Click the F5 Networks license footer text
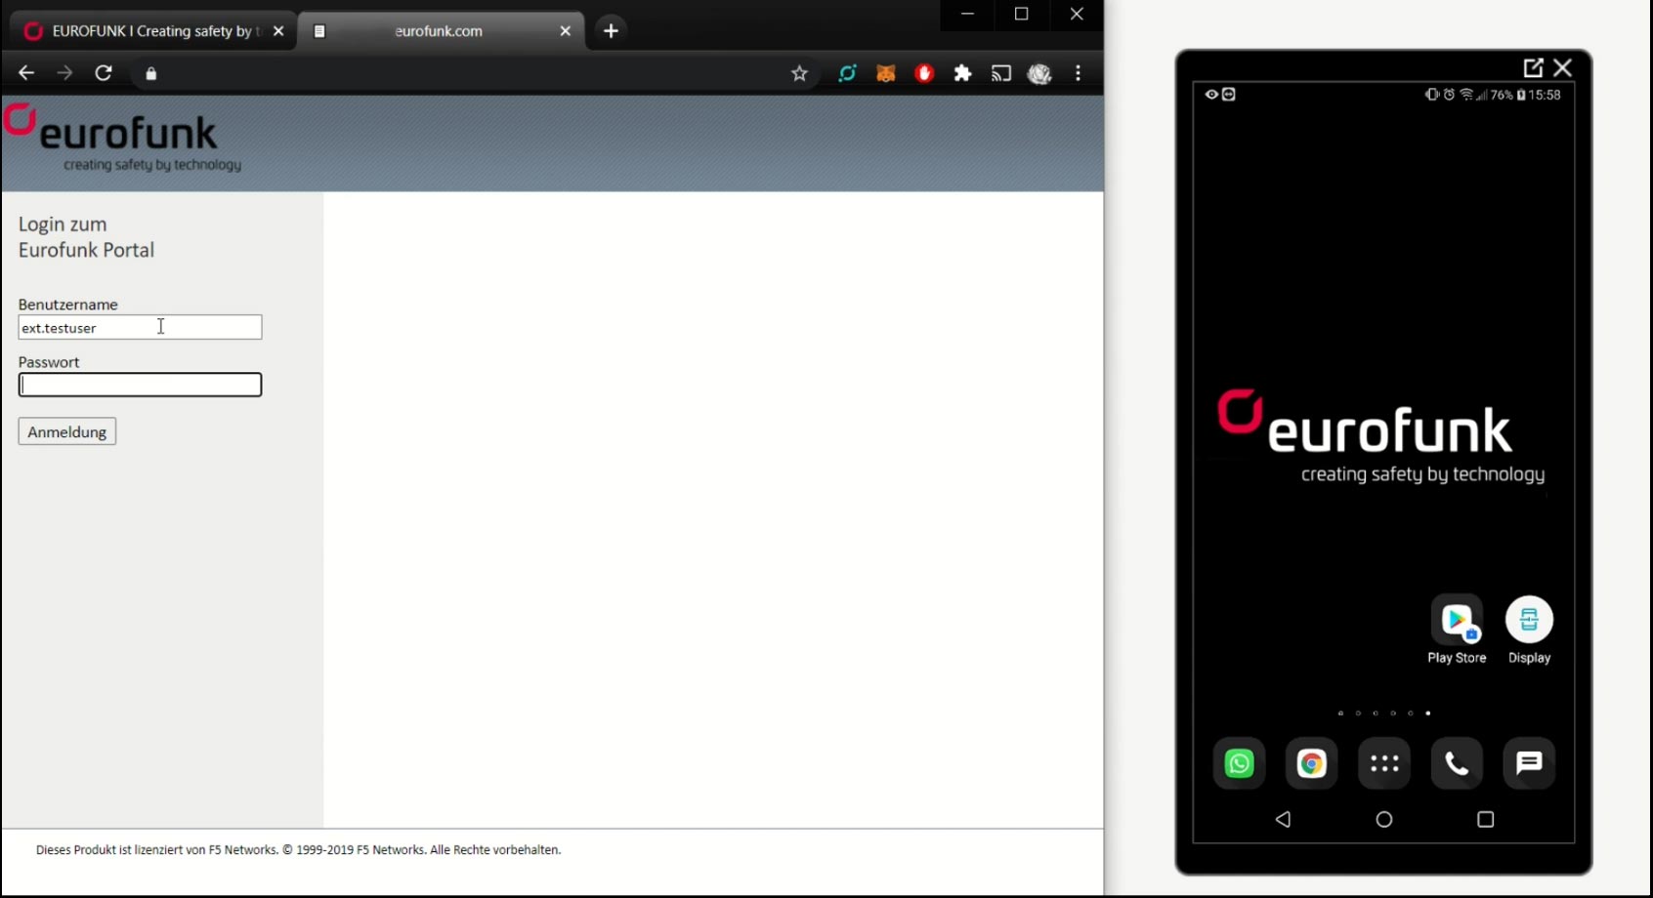Screen dimensions: 1653x898 [x=298, y=849]
